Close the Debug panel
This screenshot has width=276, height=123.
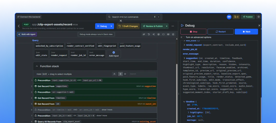(259, 25)
